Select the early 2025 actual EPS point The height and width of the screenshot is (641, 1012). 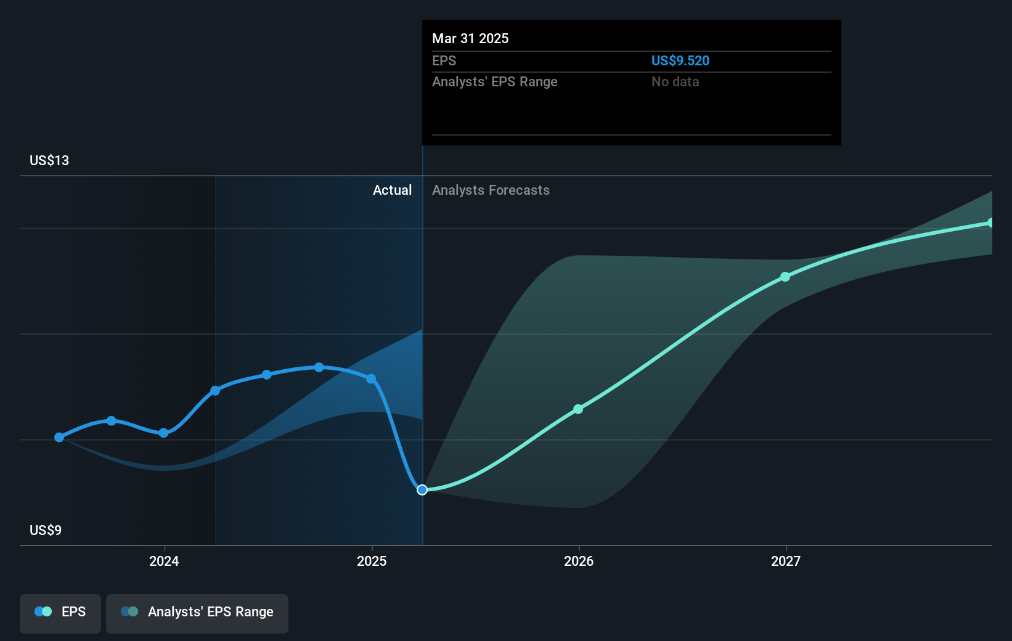pos(371,378)
